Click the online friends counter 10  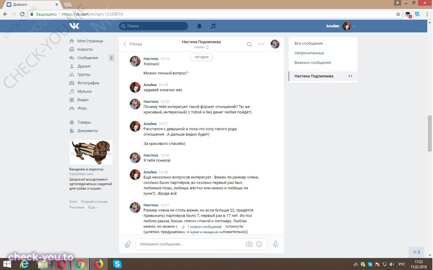point(416,252)
